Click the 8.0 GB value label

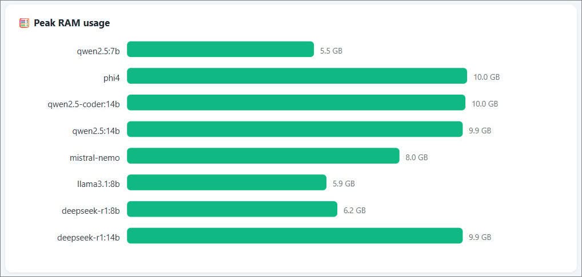click(416, 157)
